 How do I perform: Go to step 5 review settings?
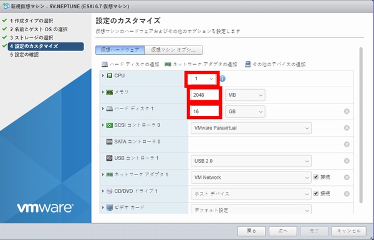24,55
